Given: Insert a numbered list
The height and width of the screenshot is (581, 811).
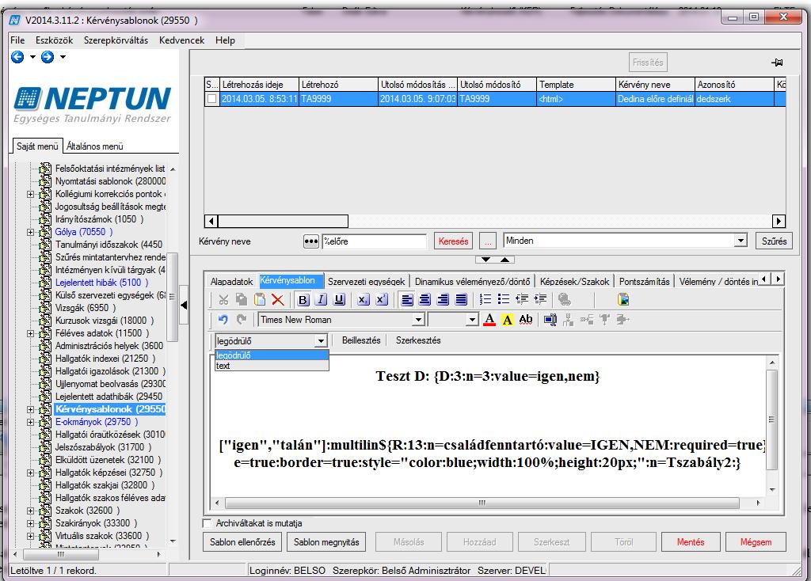Looking at the screenshot, I should click(x=485, y=298).
